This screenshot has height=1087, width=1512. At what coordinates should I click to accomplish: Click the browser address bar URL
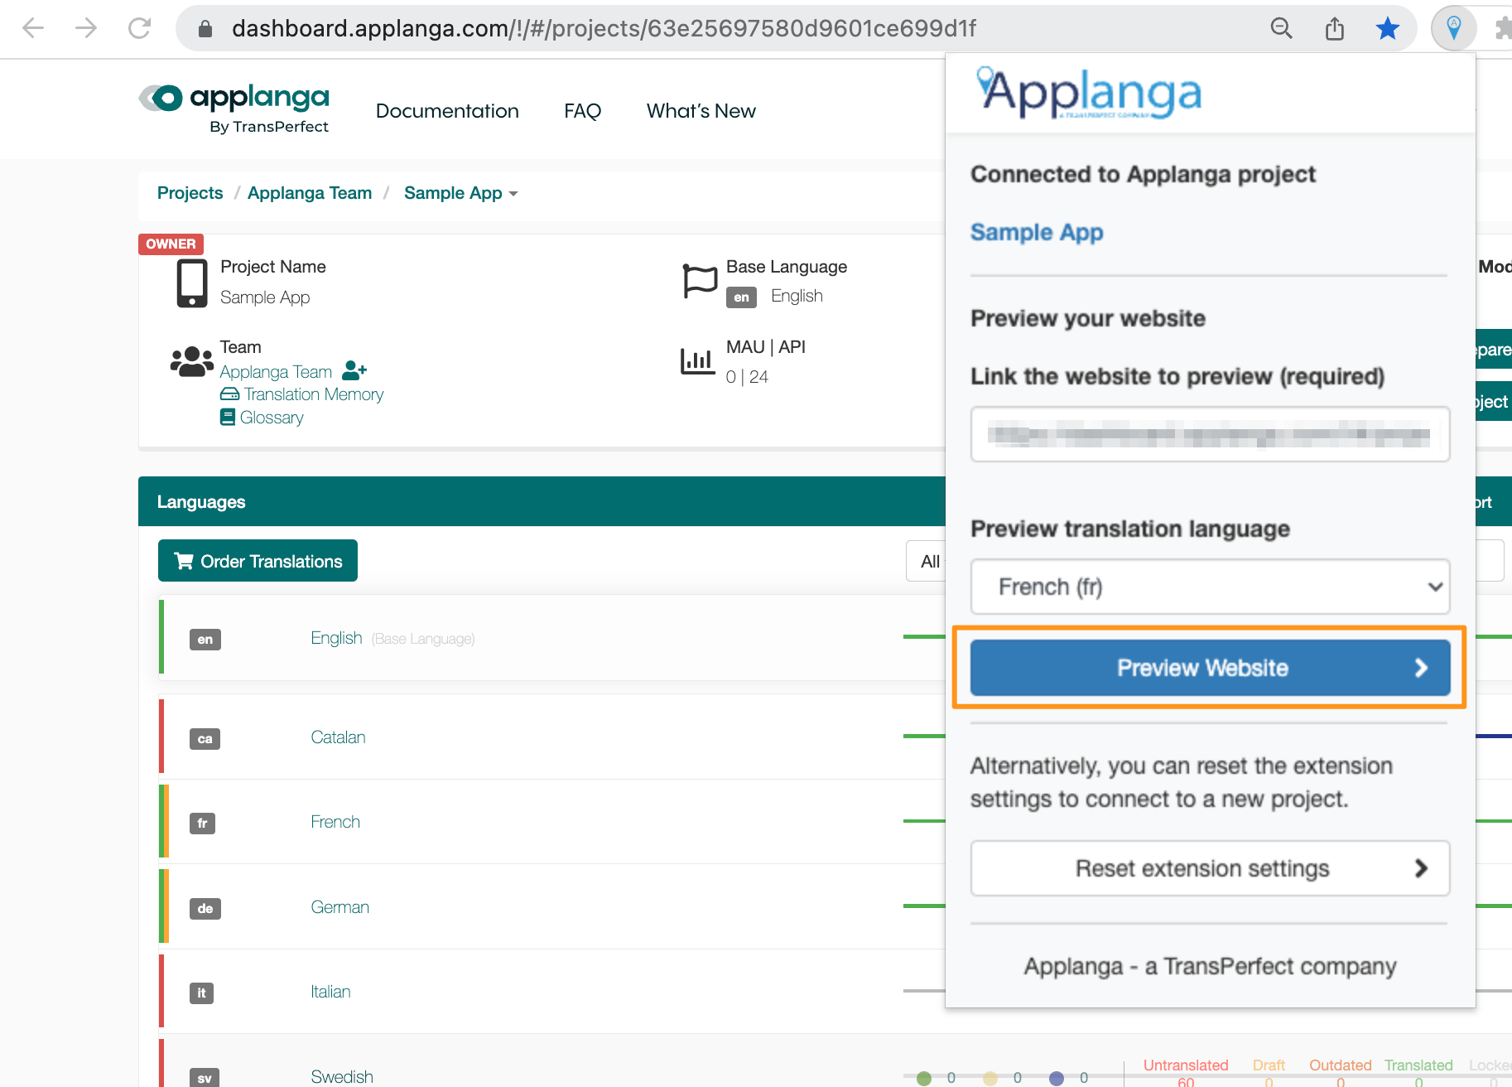tap(604, 28)
